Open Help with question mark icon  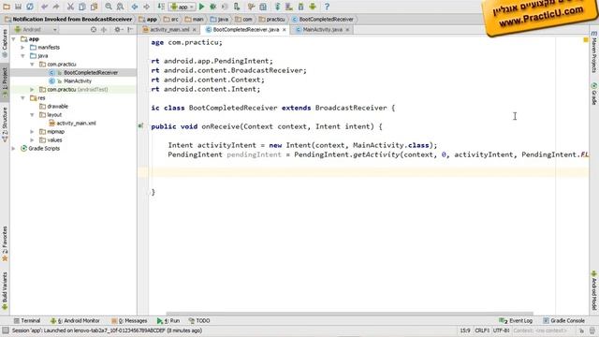327,7
